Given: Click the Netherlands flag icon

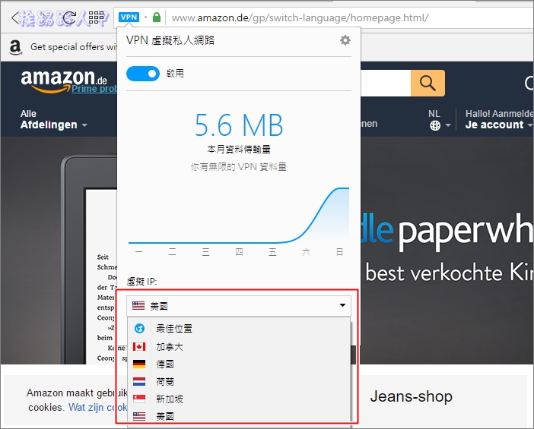Looking at the screenshot, I should coord(139,382).
